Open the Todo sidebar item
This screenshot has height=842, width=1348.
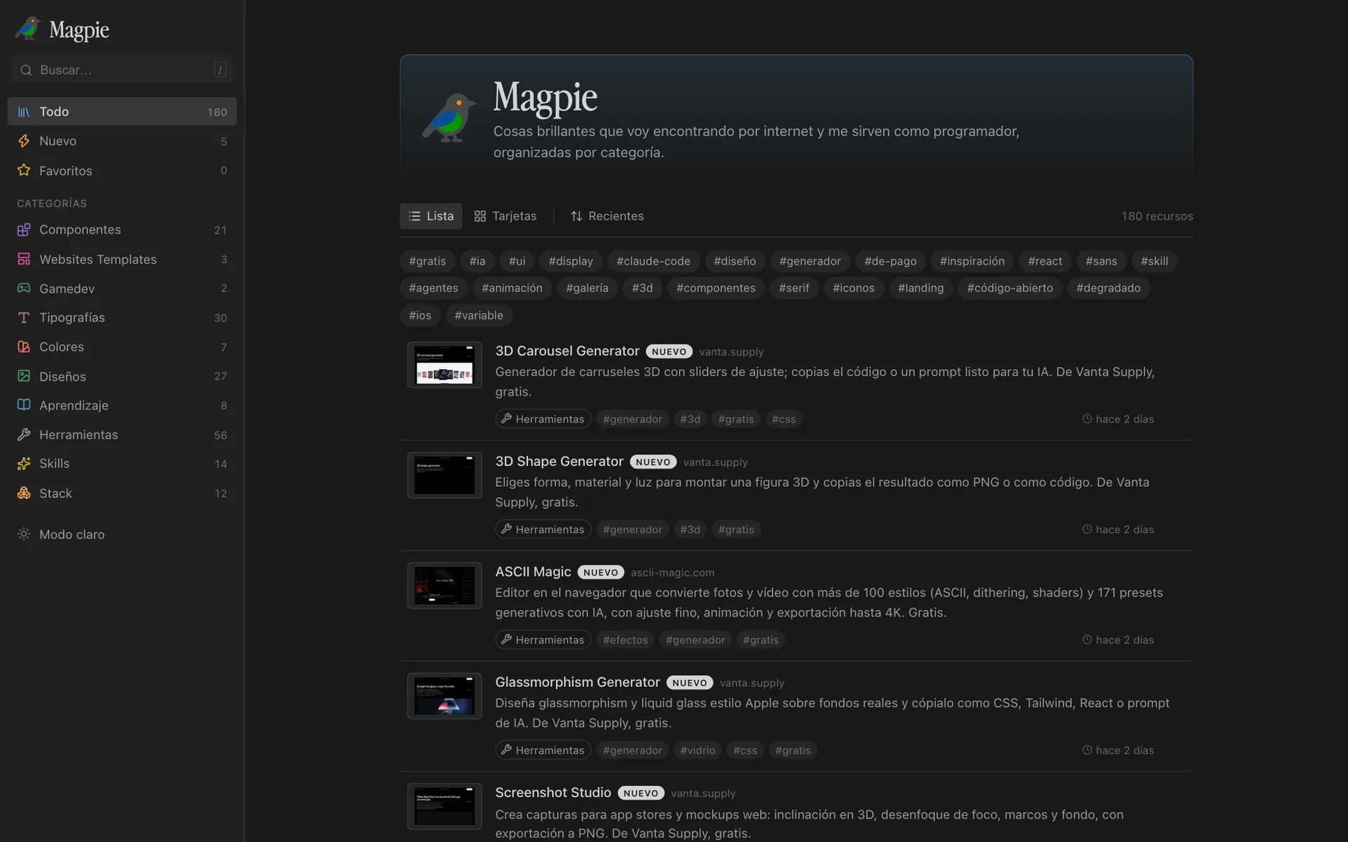(122, 112)
